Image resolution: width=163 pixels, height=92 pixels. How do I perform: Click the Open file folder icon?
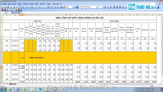(x=5, y=7)
